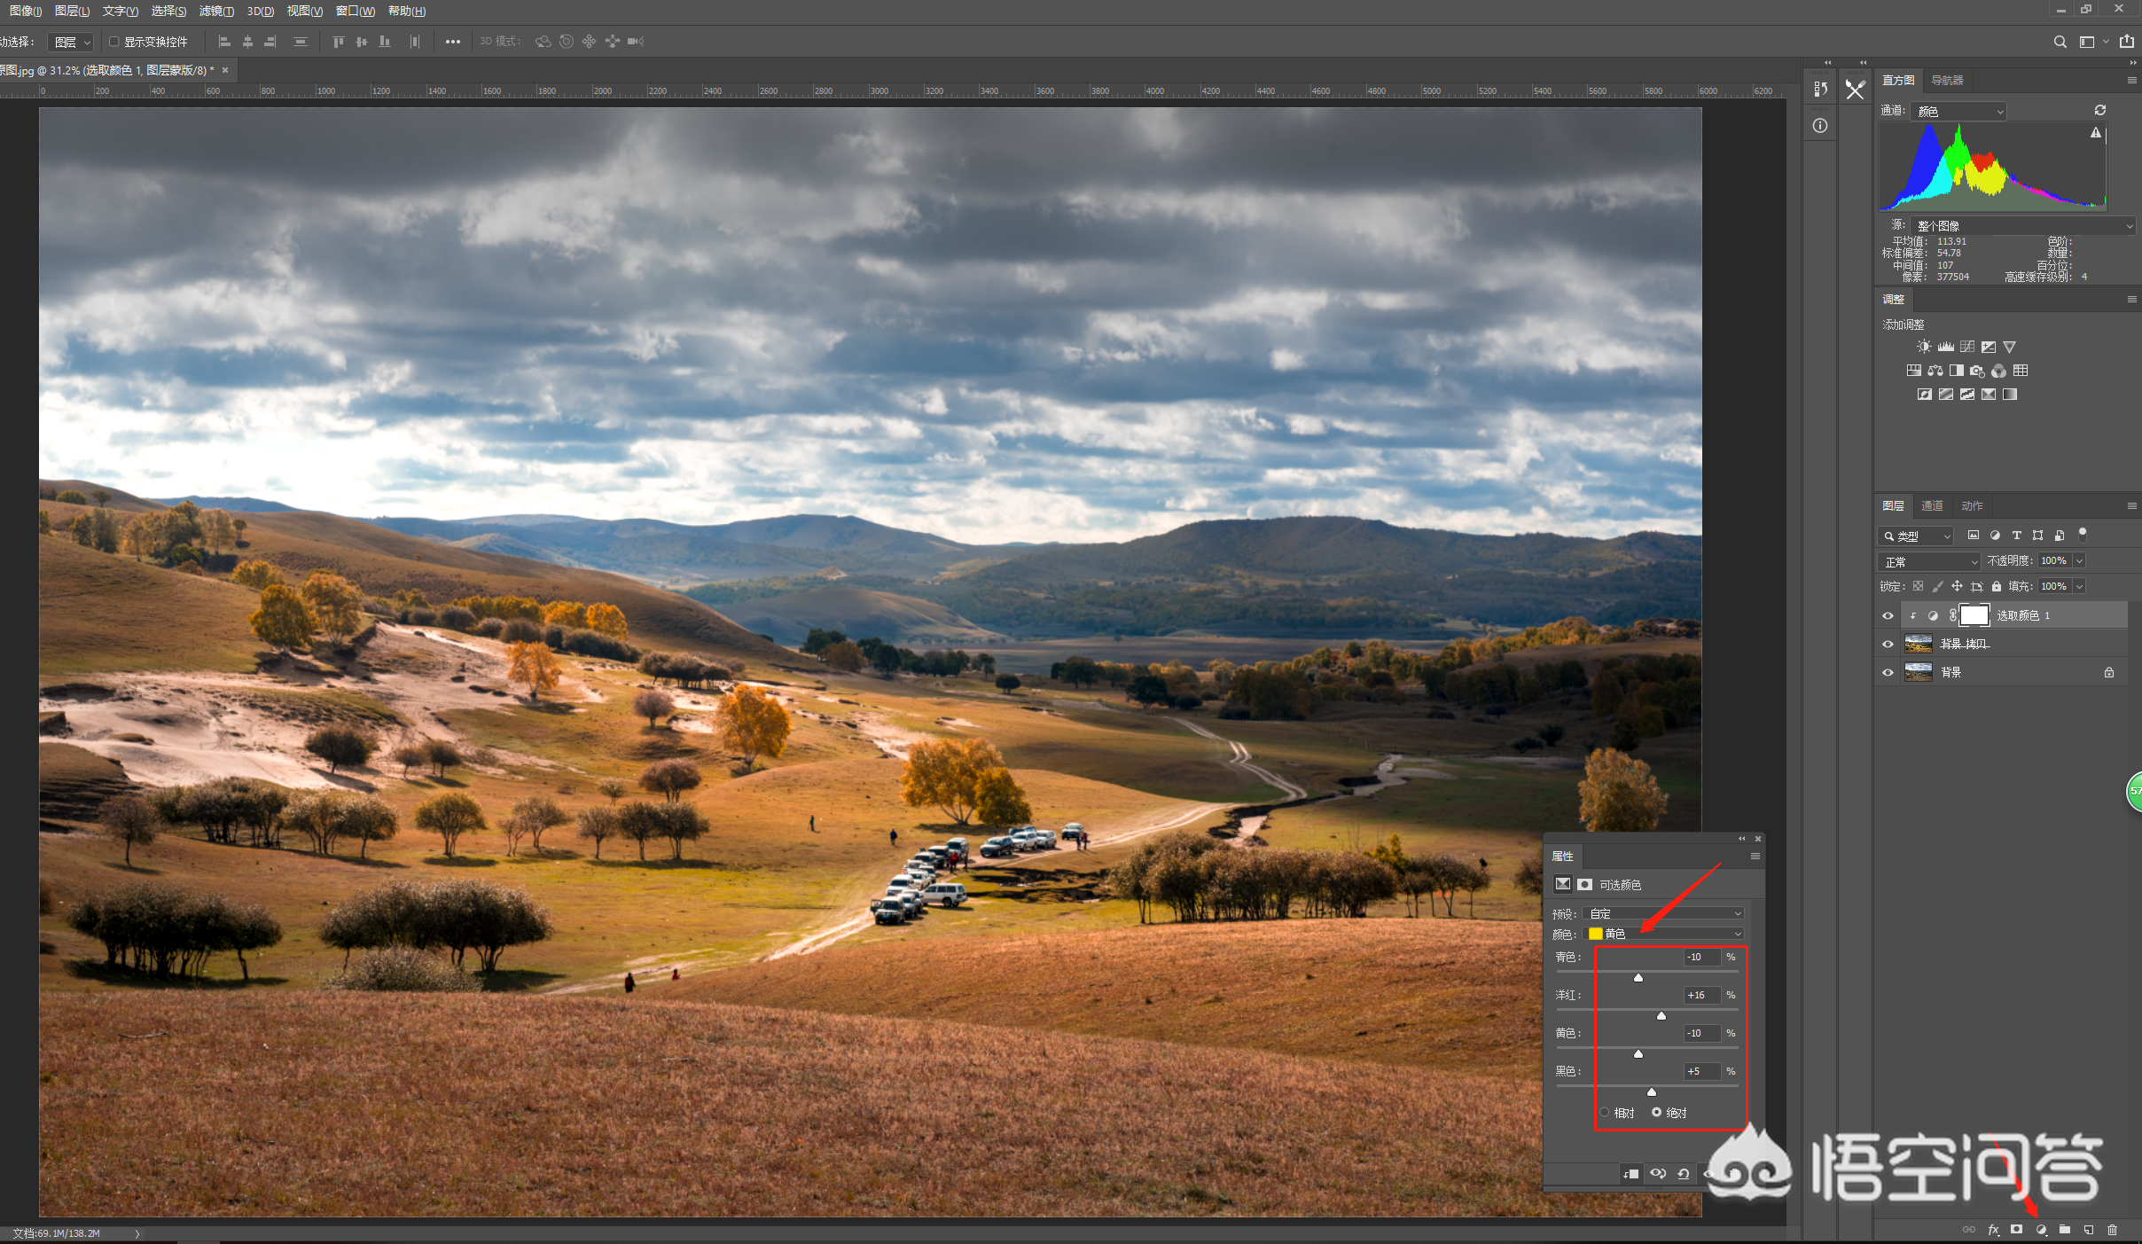
Task: Switch to the 通道 tab
Action: 1932,505
